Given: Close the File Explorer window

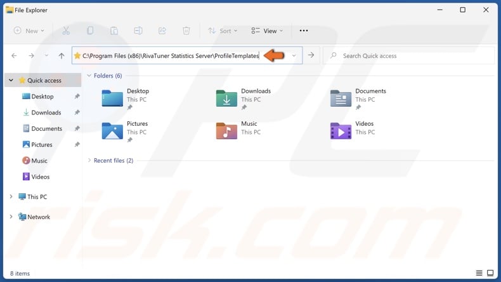Looking at the screenshot, I should click(x=486, y=10).
